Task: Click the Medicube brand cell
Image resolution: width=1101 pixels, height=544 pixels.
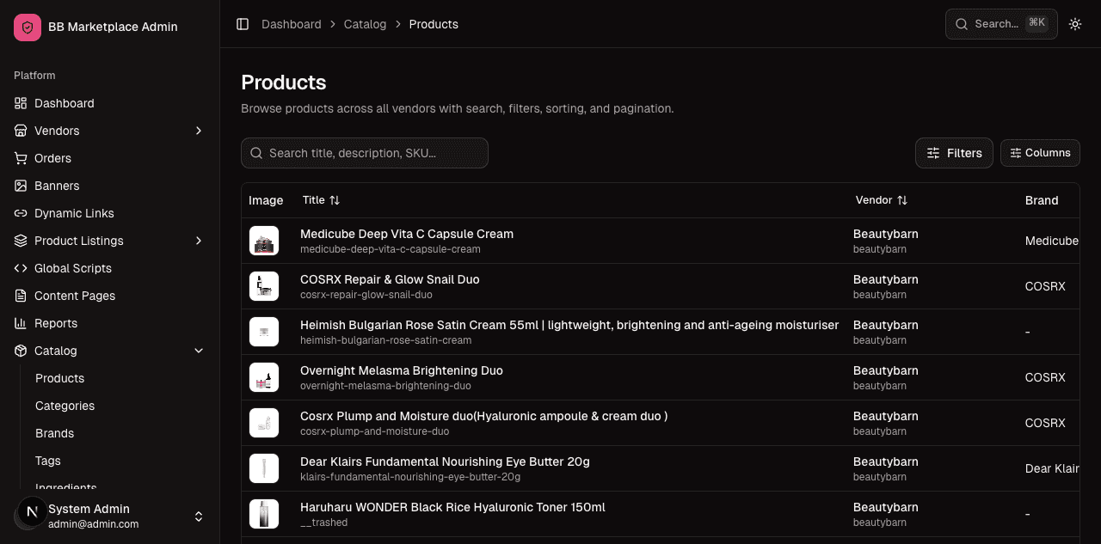Action: 1052,241
